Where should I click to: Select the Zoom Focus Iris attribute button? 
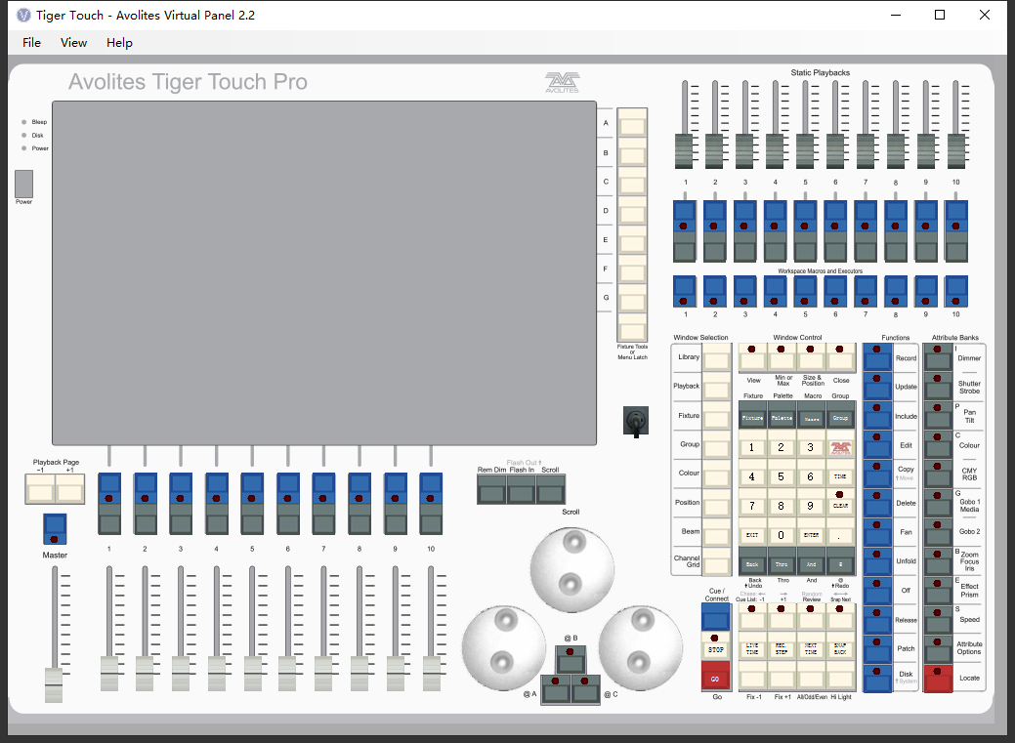tap(937, 561)
